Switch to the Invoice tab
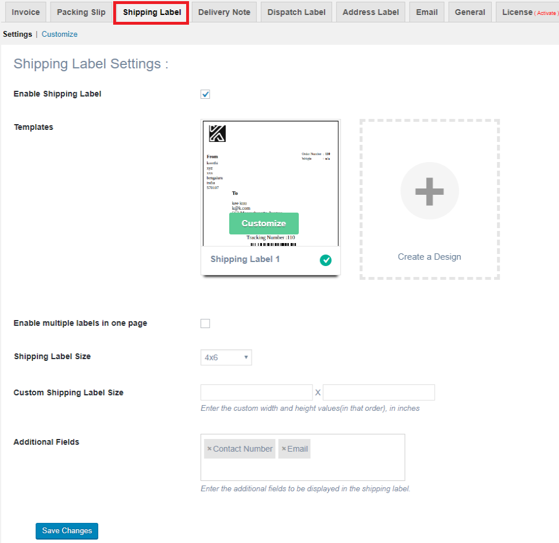This screenshot has height=543, width=559. tap(25, 11)
